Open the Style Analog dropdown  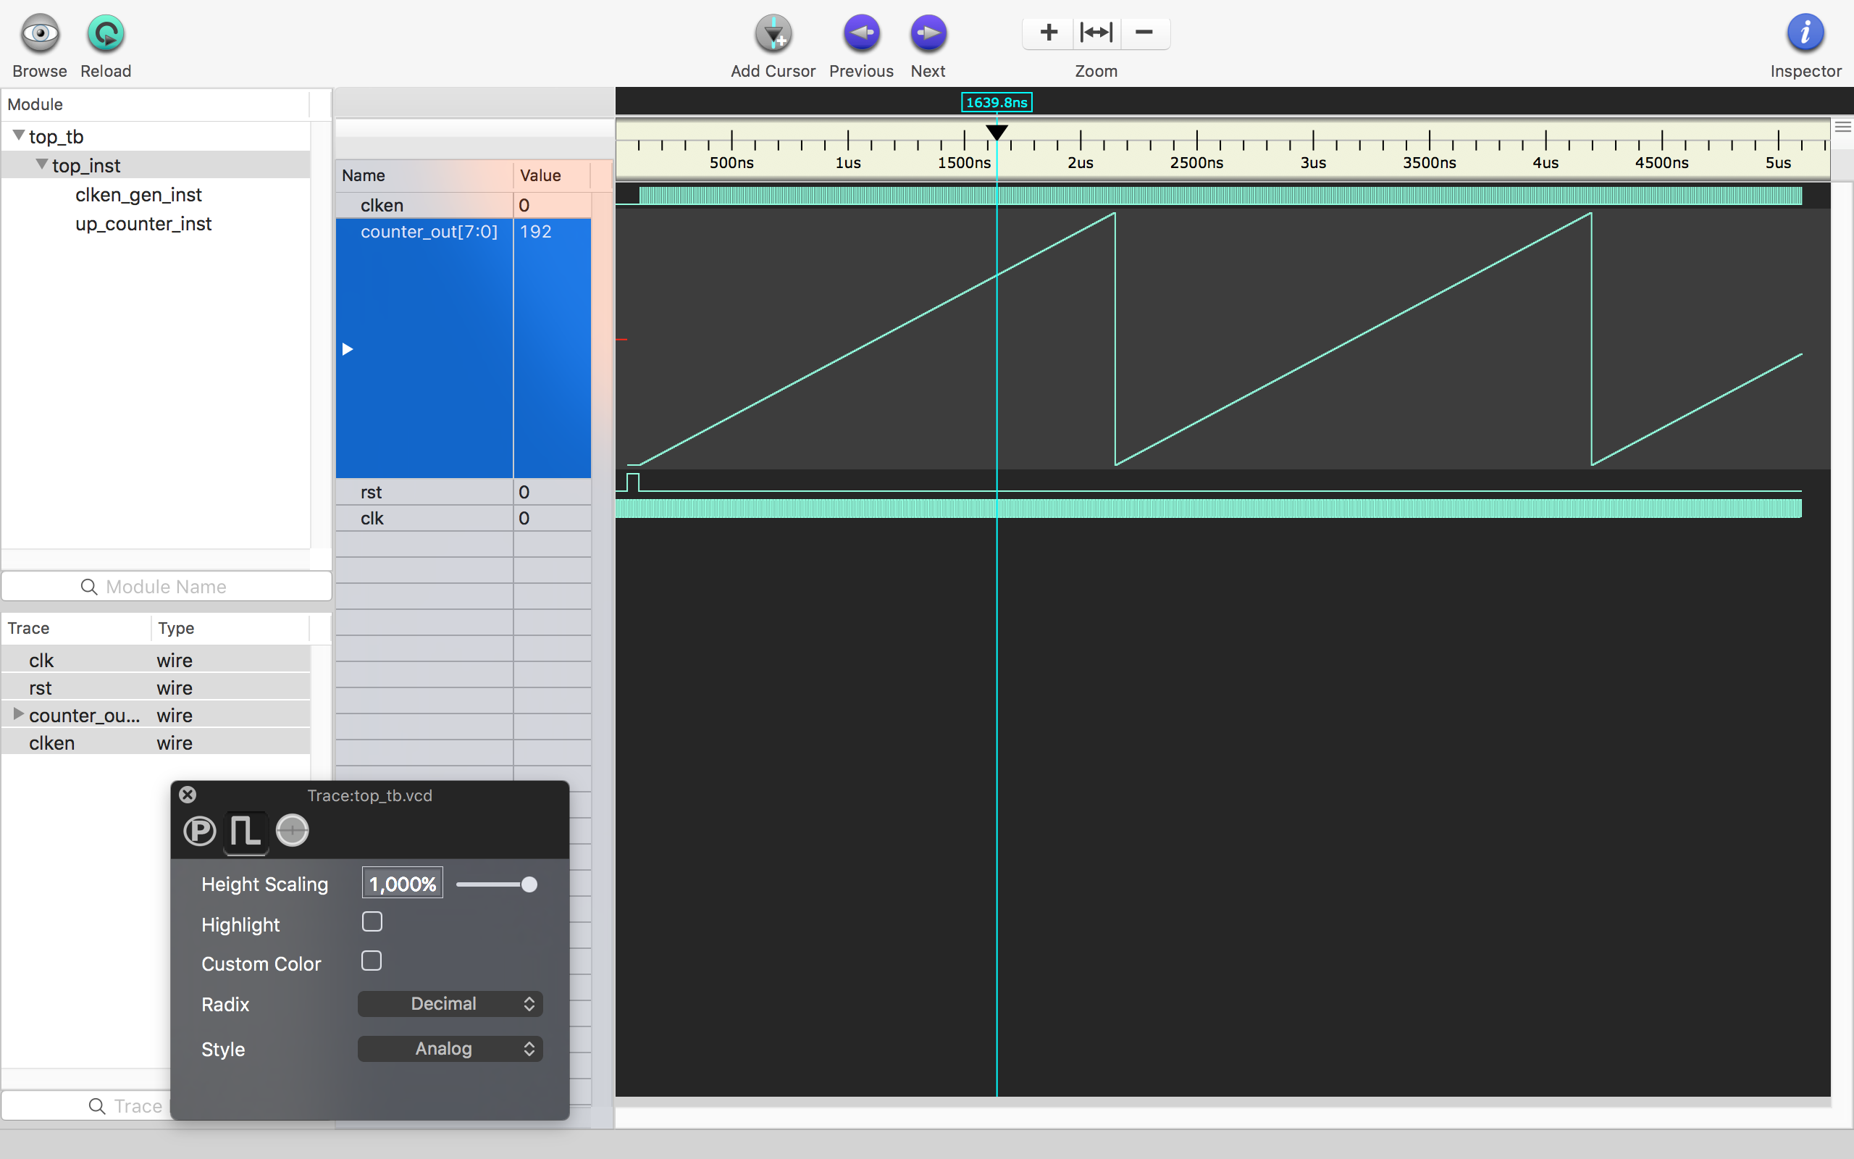point(450,1049)
